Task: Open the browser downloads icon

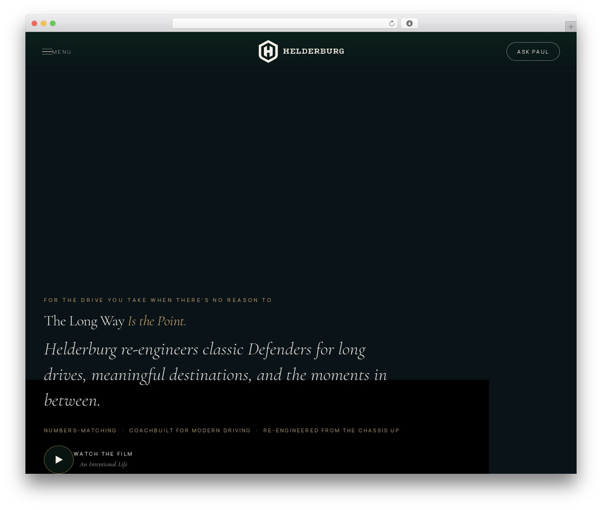Action: (409, 24)
